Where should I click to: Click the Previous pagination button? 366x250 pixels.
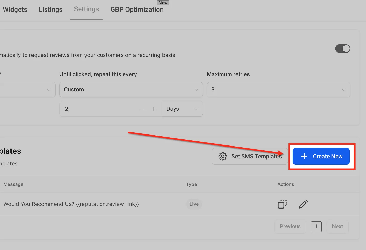point(290,226)
